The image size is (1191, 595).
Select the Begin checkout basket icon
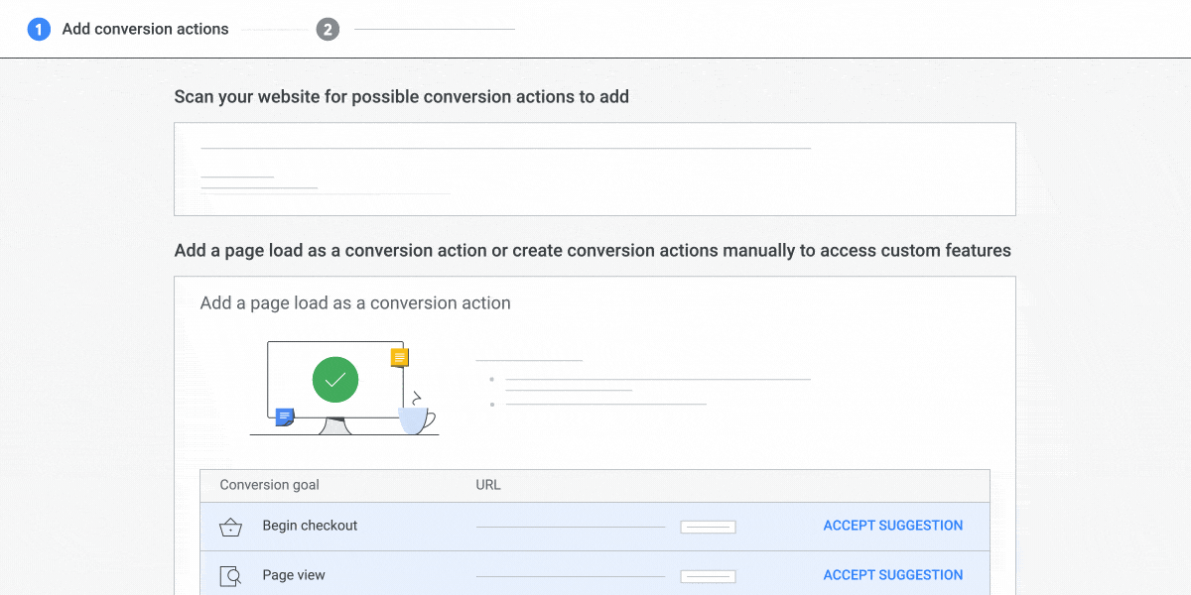(230, 526)
